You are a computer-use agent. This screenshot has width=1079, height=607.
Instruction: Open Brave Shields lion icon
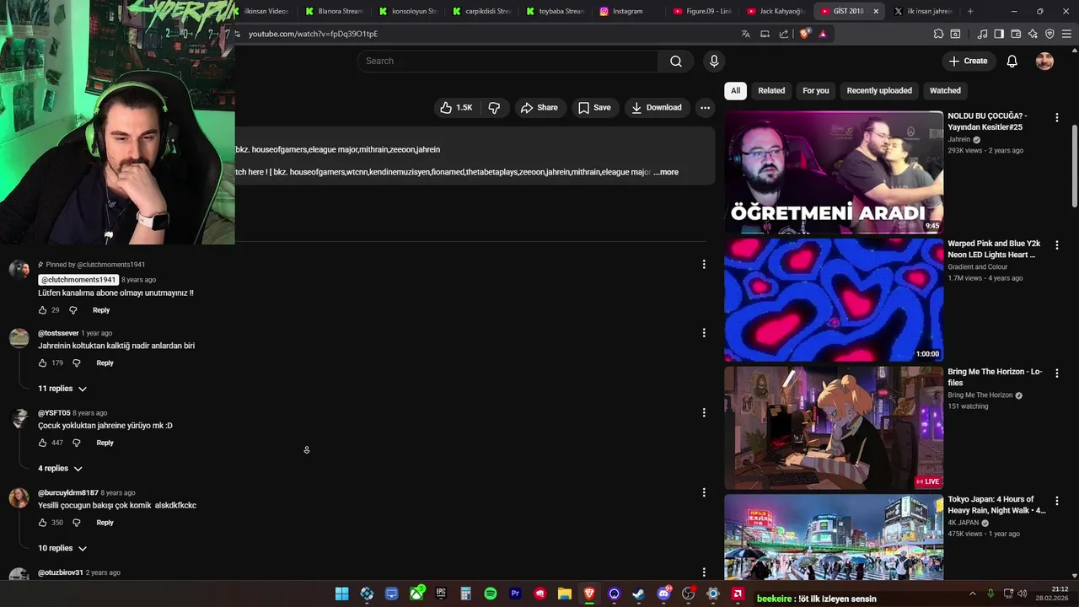(804, 34)
